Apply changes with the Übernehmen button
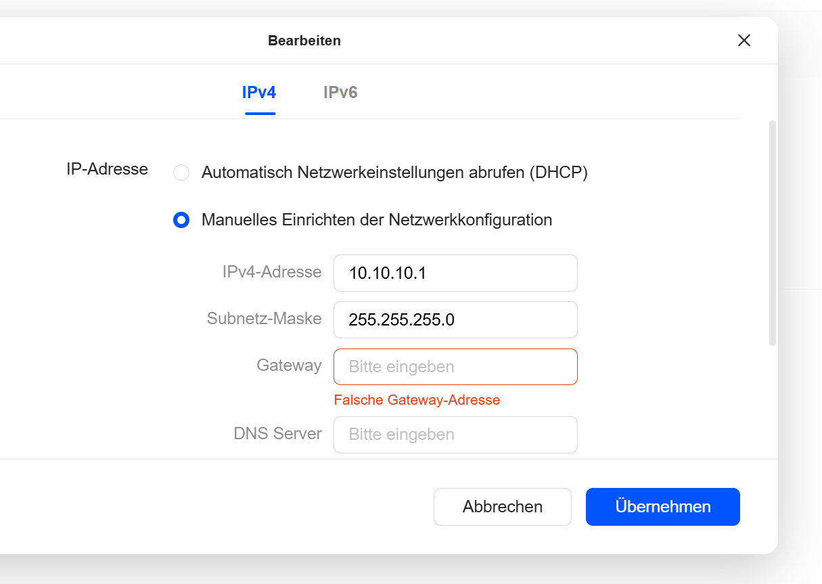The height and width of the screenshot is (584, 822). point(662,507)
